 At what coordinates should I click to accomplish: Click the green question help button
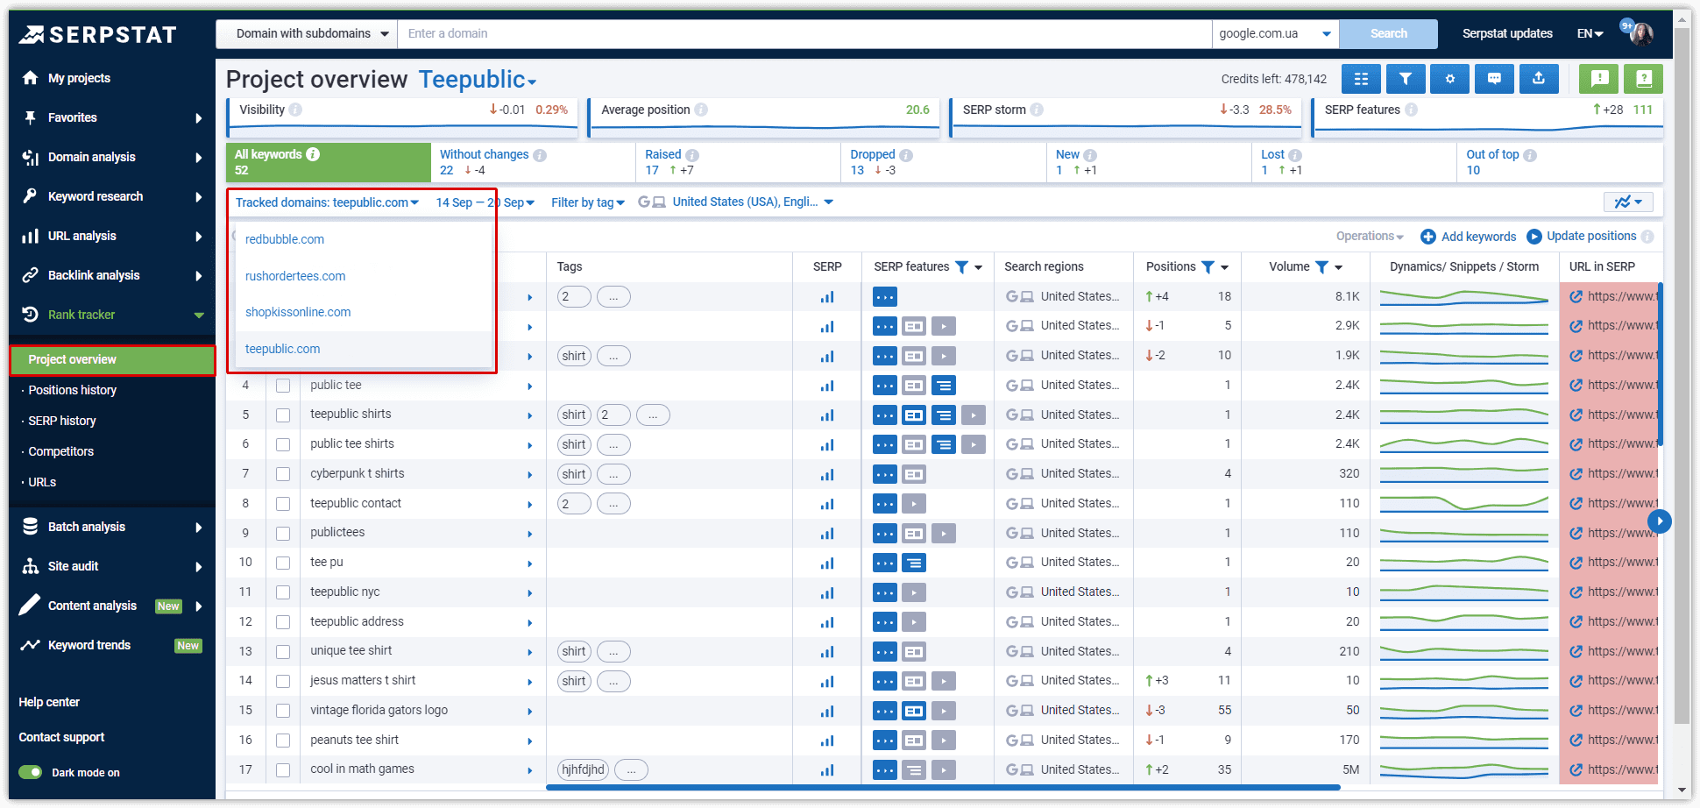tap(1643, 79)
